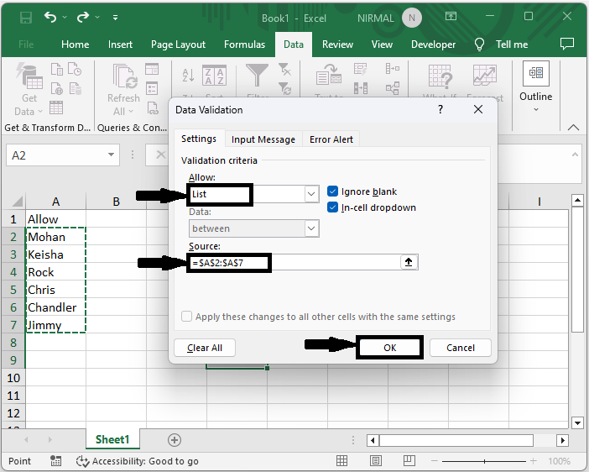Collapse the ribbon using the chevron arrow
The image size is (589, 472).
(574, 127)
